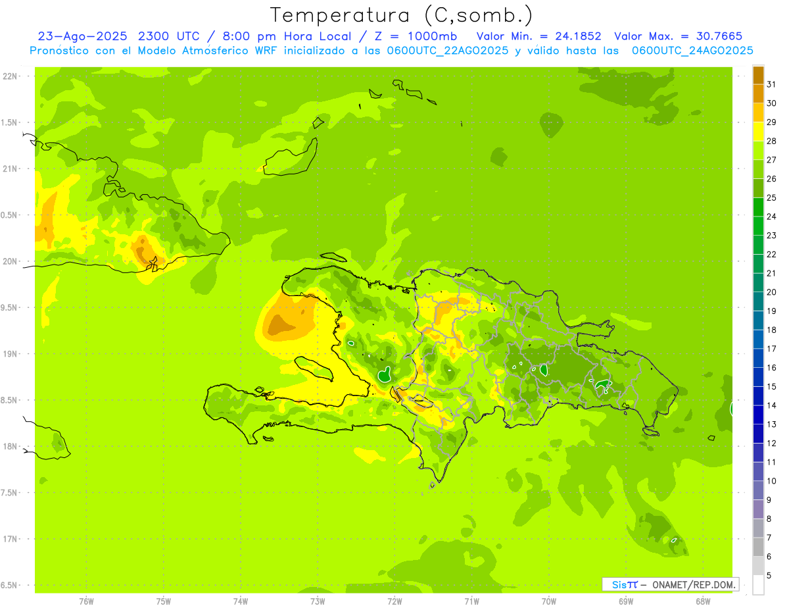Click the 'Valor Max. = 30.7665' text
This screenshot has width=789, height=610.
point(678,36)
